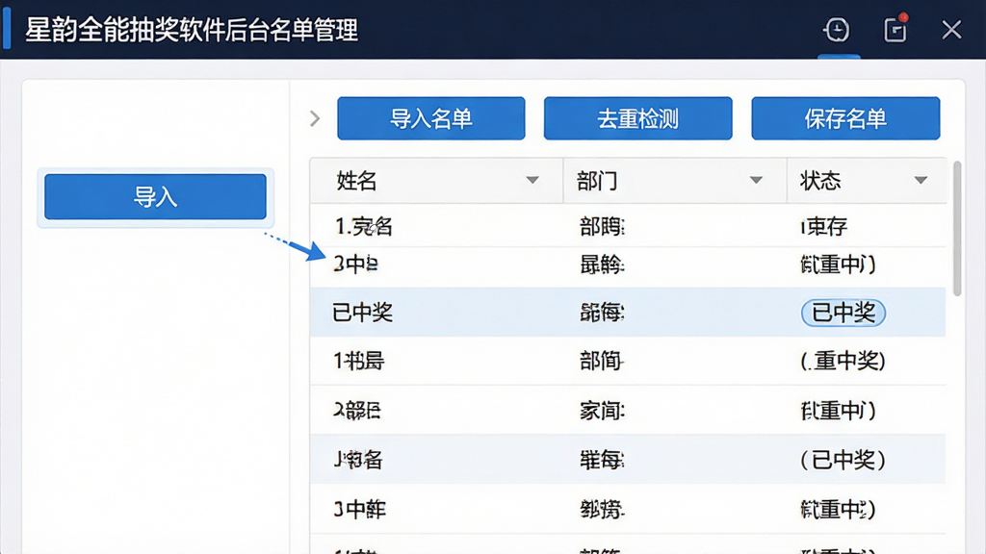The image size is (986, 554).
Task: Click the 导入名单 button
Action: pos(430,118)
